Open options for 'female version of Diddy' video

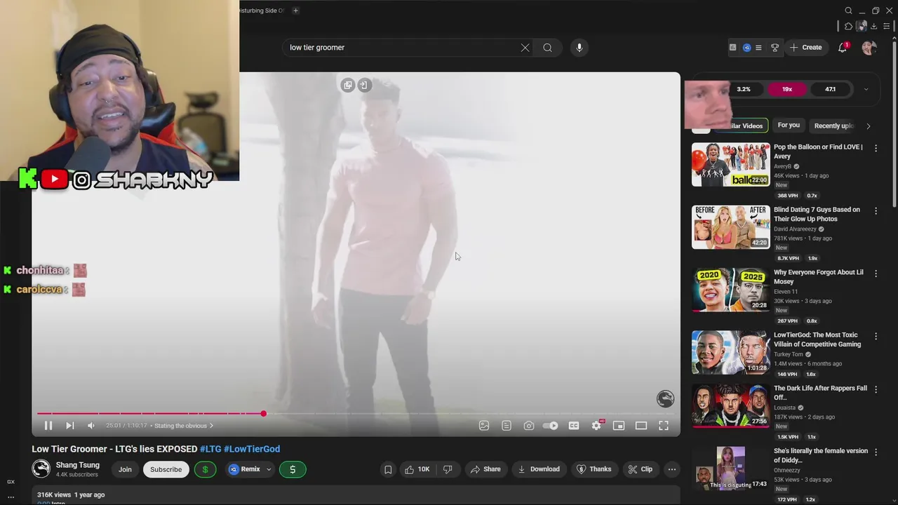(876, 452)
